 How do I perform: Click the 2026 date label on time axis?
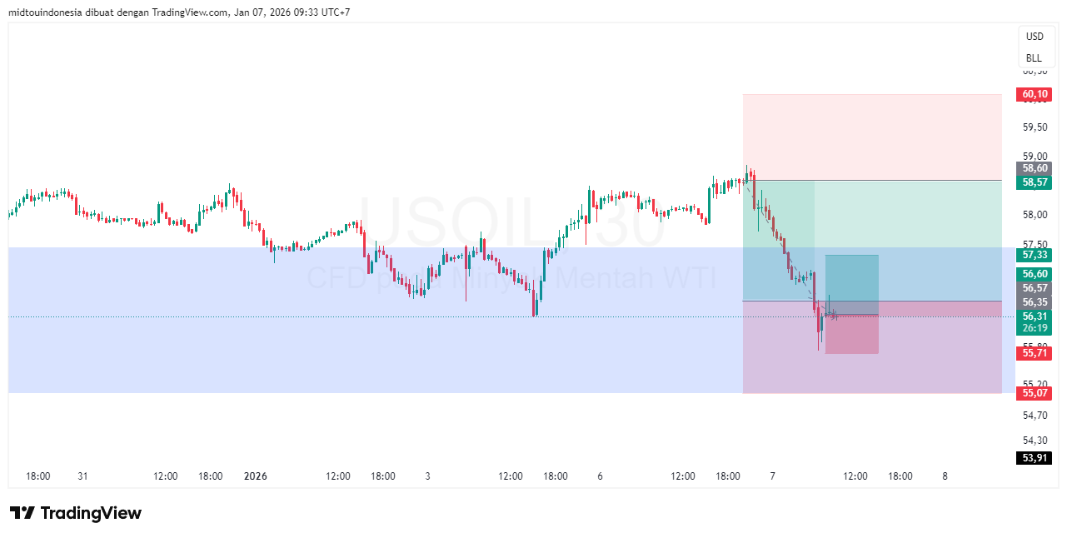pos(255,476)
